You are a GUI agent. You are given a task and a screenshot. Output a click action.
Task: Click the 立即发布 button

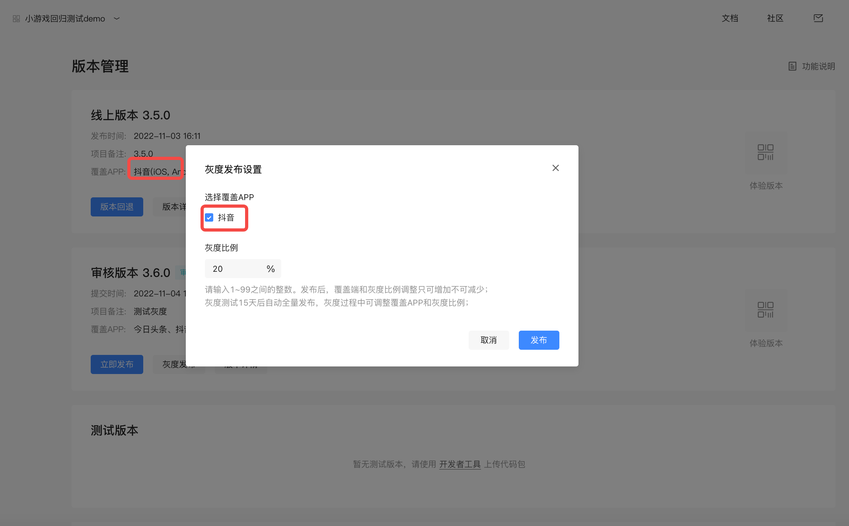tap(117, 364)
